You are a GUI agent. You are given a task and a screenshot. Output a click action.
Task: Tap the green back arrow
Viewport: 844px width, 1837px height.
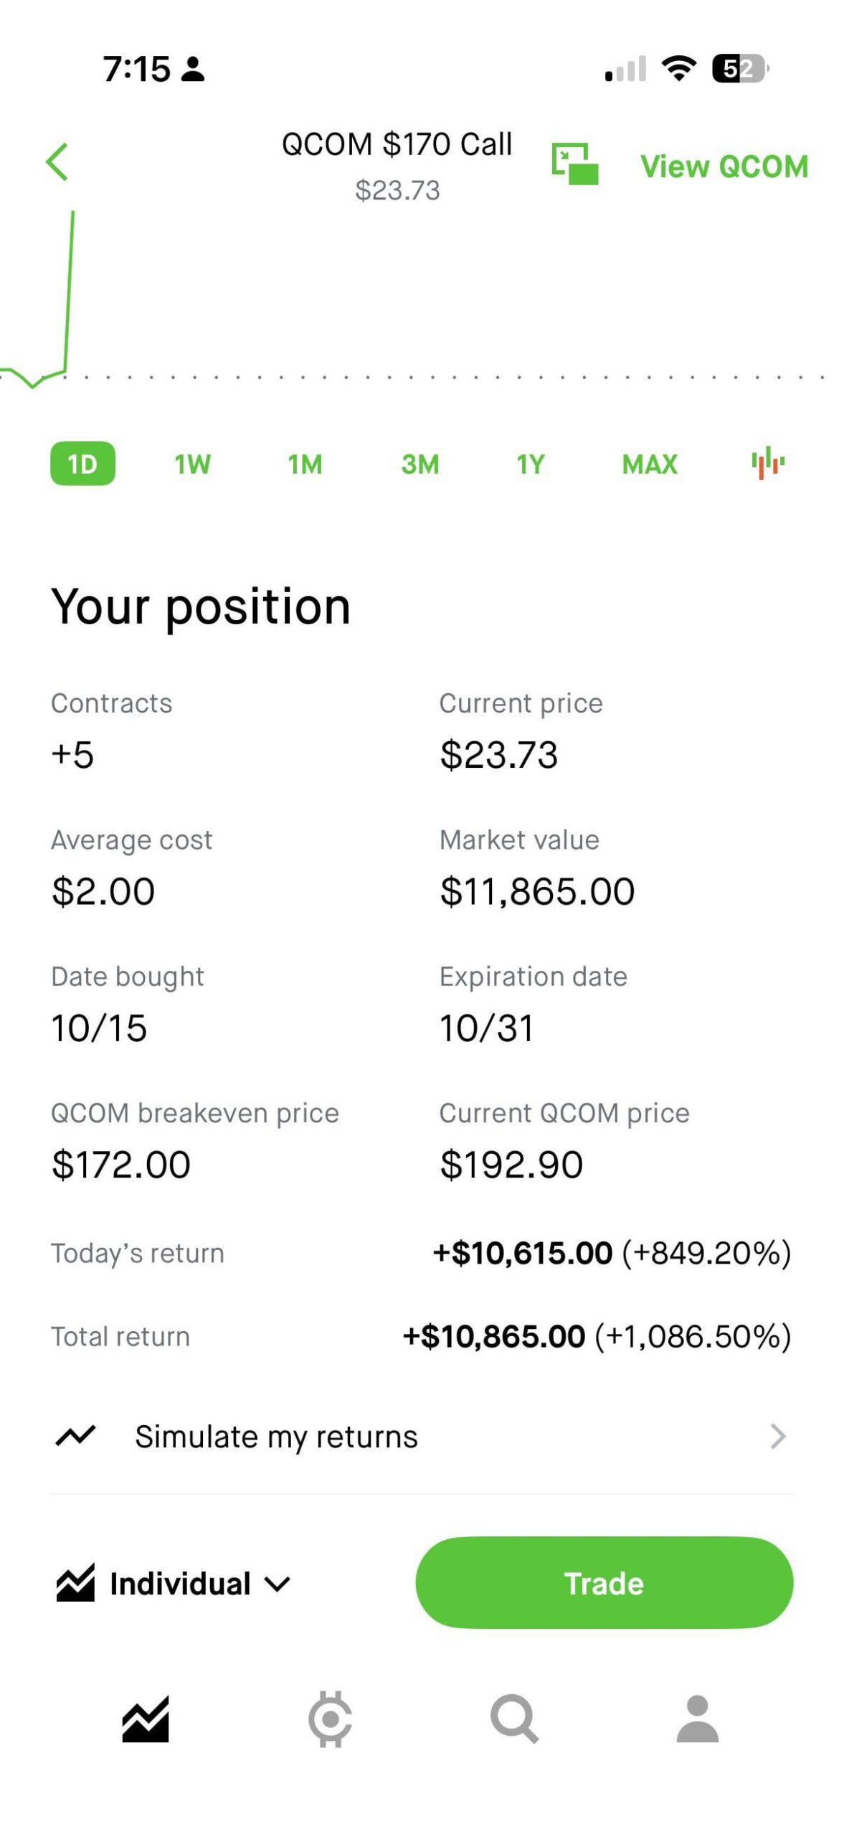coord(57,161)
